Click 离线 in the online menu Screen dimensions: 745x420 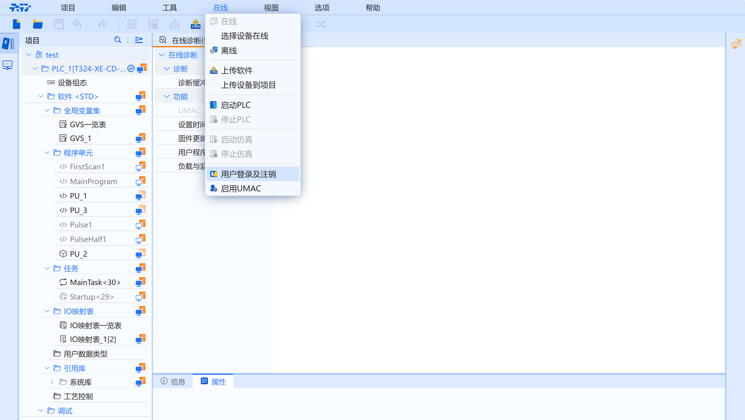pos(229,51)
